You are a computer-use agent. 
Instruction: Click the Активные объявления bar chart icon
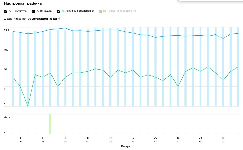(x=63, y=11)
